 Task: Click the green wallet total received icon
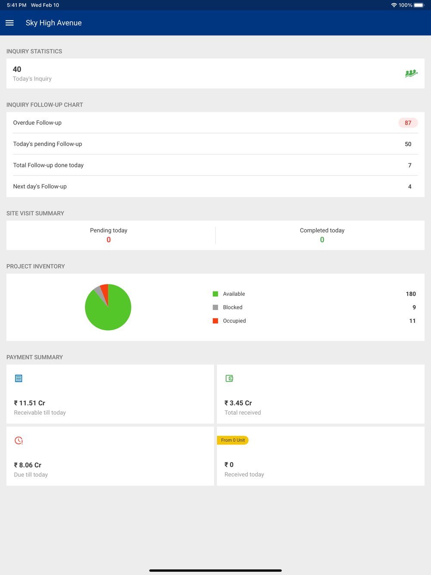[229, 378]
